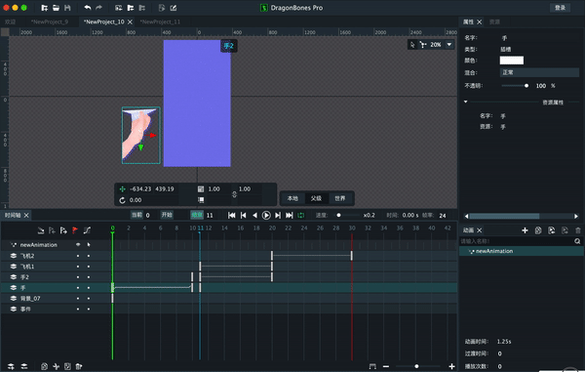
Task: Select world coordinate mode button
Action: click(x=340, y=198)
